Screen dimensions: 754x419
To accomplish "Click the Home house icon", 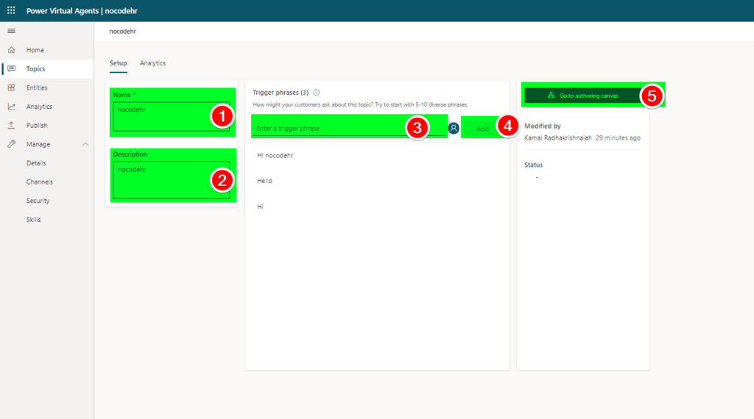I will click(x=11, y=50).
